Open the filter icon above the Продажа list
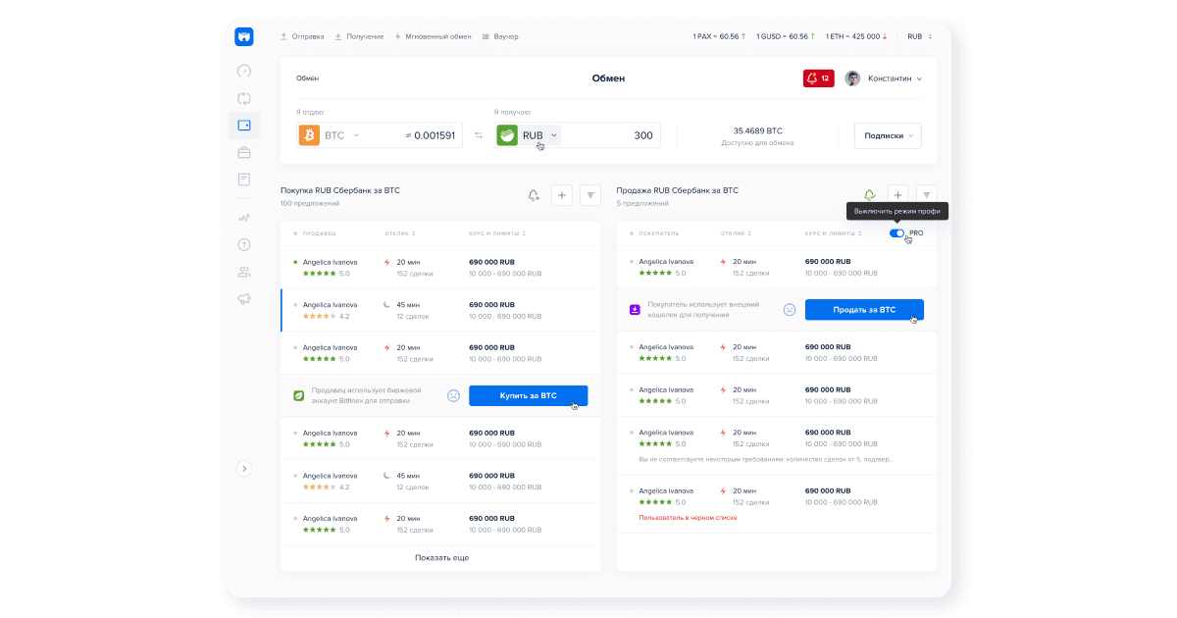The image size is (1177, 618). click(926, 194)
